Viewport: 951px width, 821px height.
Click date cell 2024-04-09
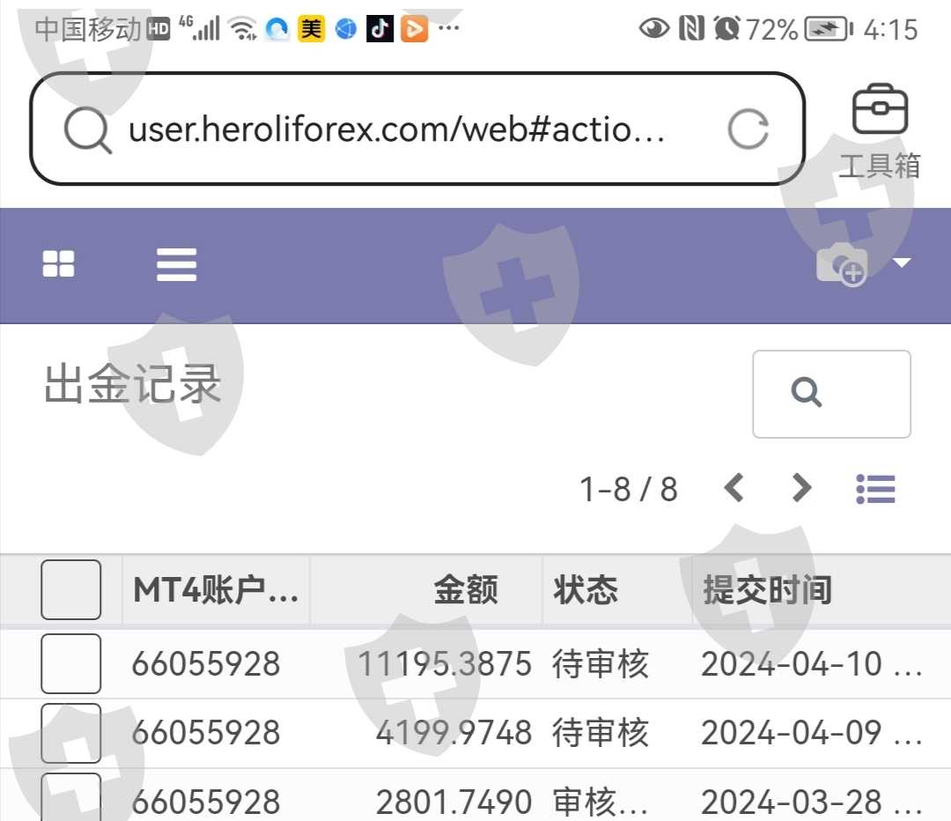click(x=812, y=733)
